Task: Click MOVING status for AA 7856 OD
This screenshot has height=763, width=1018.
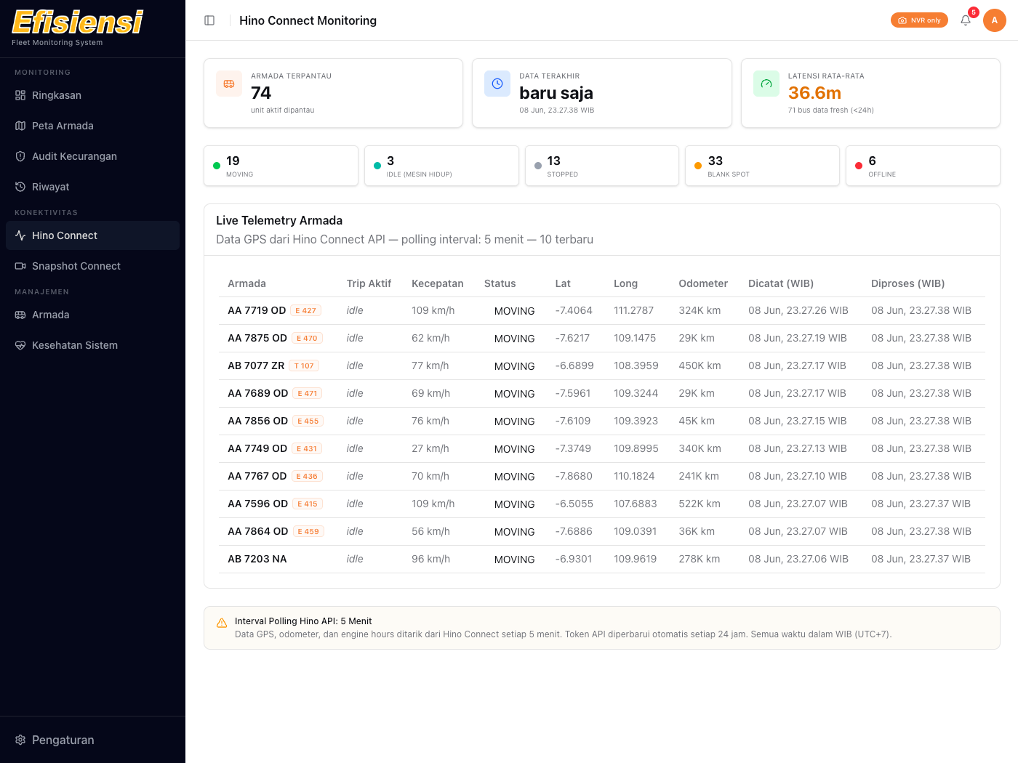Action: (x=515, y=421)
